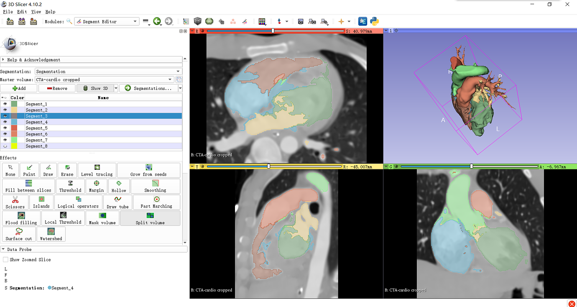Select the Scissors effect
Screen dimensions: 577x307
[x=15, y=202]
